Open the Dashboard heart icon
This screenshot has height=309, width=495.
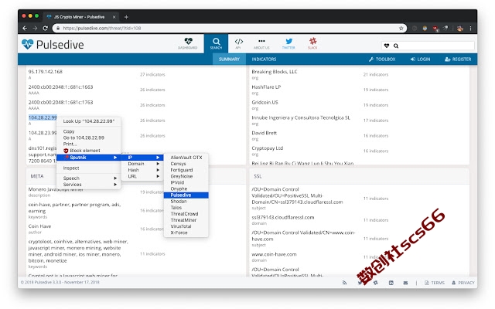tap(188, 41)
